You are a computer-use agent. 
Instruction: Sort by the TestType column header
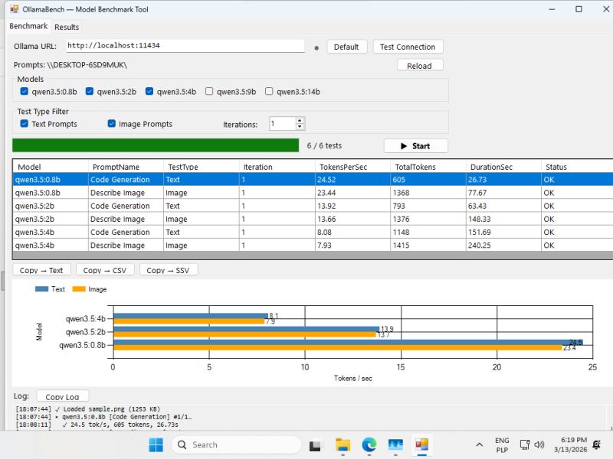tap(202, 167)
